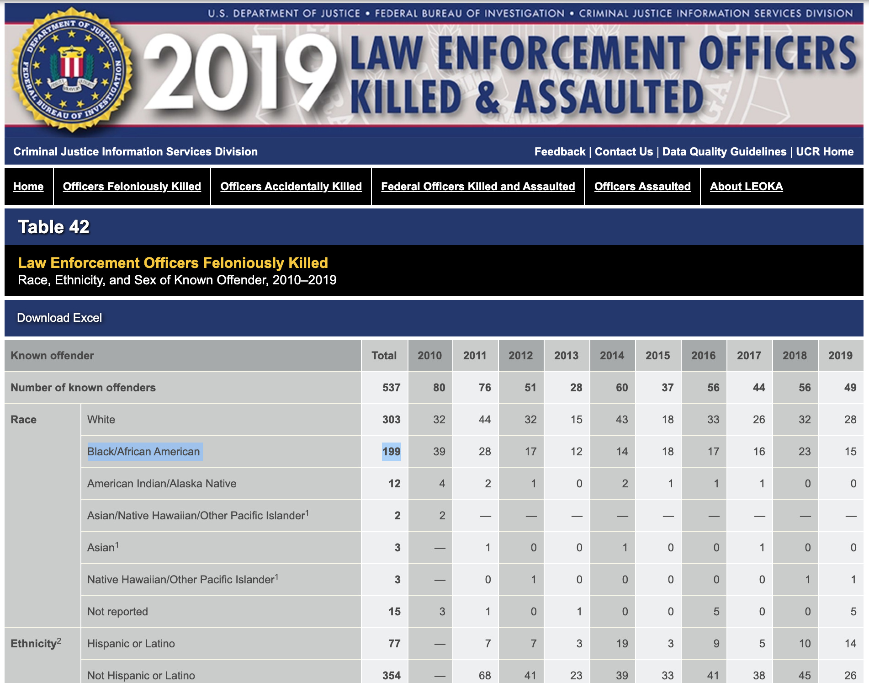This screenshot has height=683, width=869.
Task: Click the 2011 column header
Action: [x=475, y=356]
